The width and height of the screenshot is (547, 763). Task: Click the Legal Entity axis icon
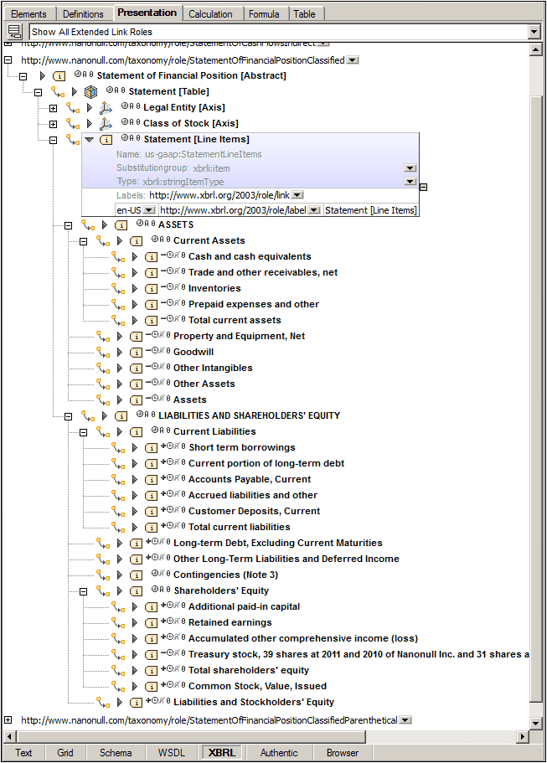pyautogui.click(x=106, y=108)
